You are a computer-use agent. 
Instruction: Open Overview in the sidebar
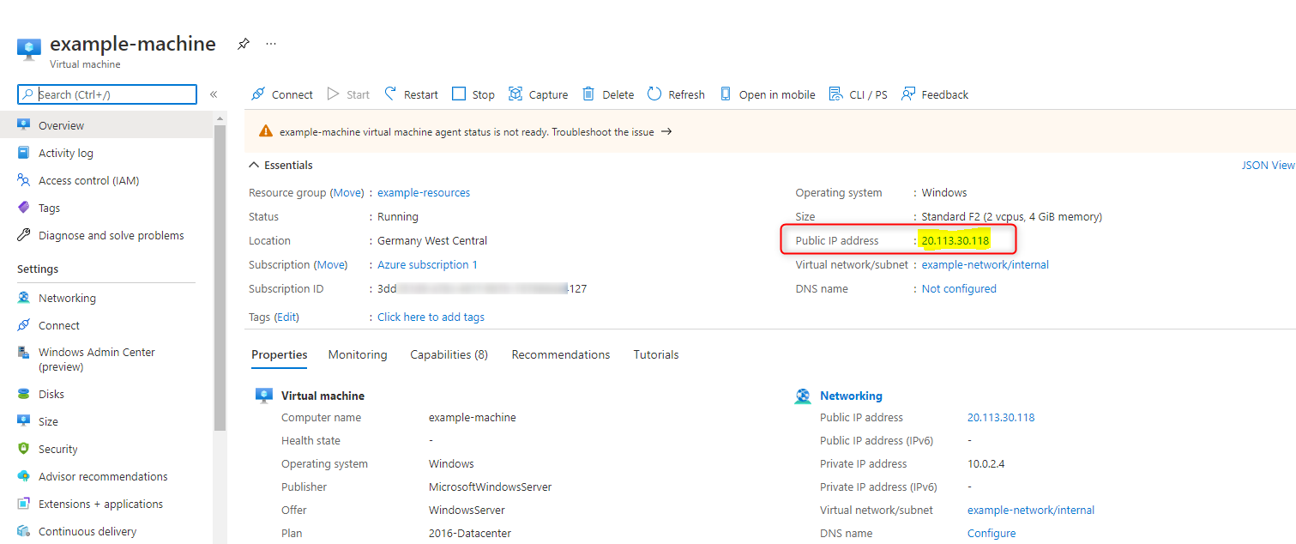pos(107,125)
